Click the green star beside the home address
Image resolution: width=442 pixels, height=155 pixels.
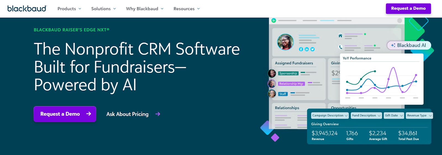click(x=365, y=34)
